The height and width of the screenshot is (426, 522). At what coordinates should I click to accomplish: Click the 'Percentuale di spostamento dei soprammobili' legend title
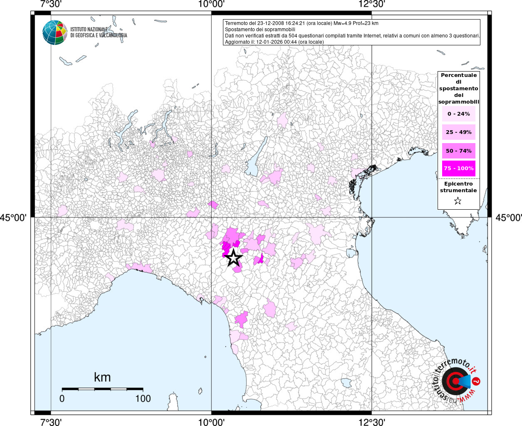[459, 89]
